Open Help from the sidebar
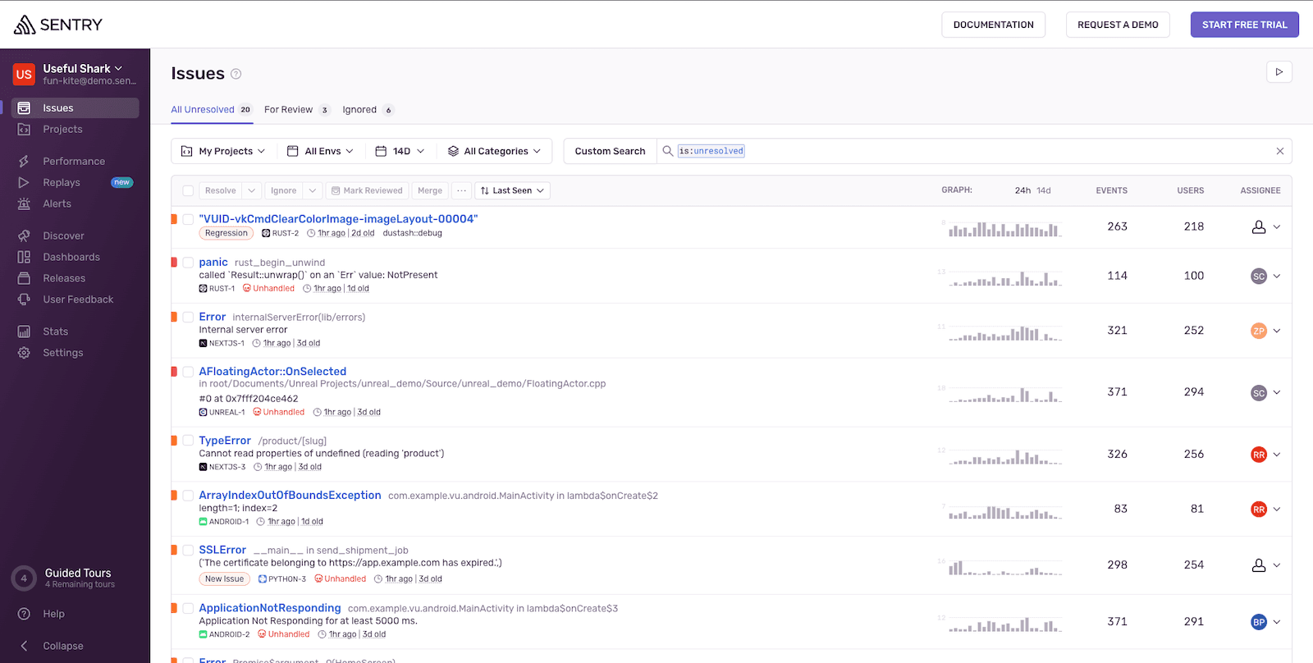The height and width of the screenshot is (663, 1313). click(53, 615)
